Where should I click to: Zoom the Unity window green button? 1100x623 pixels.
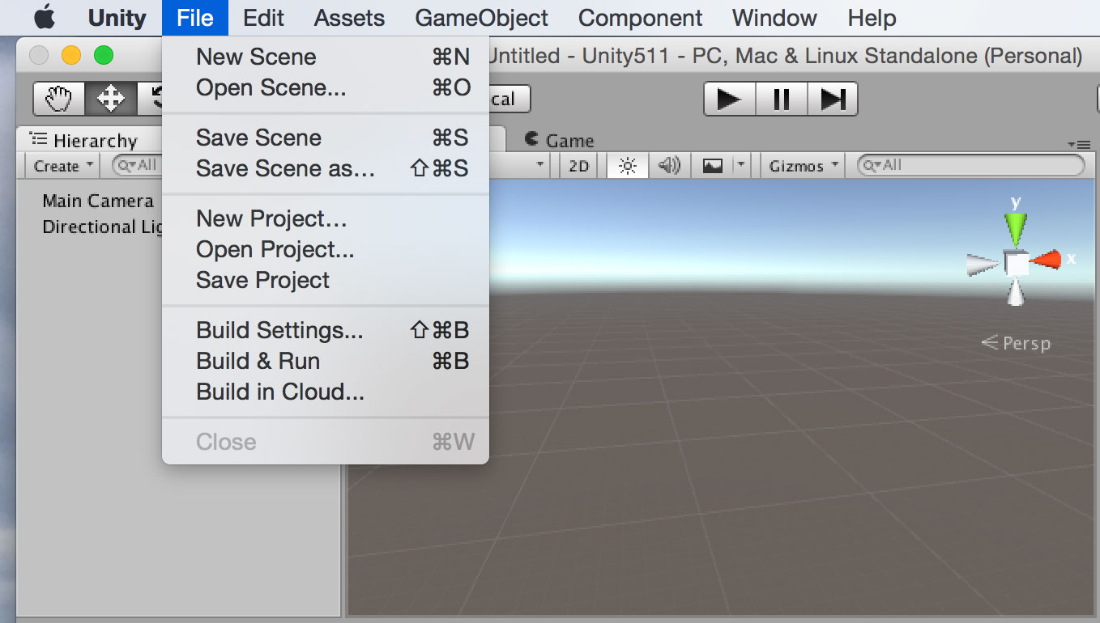(104, 56)
